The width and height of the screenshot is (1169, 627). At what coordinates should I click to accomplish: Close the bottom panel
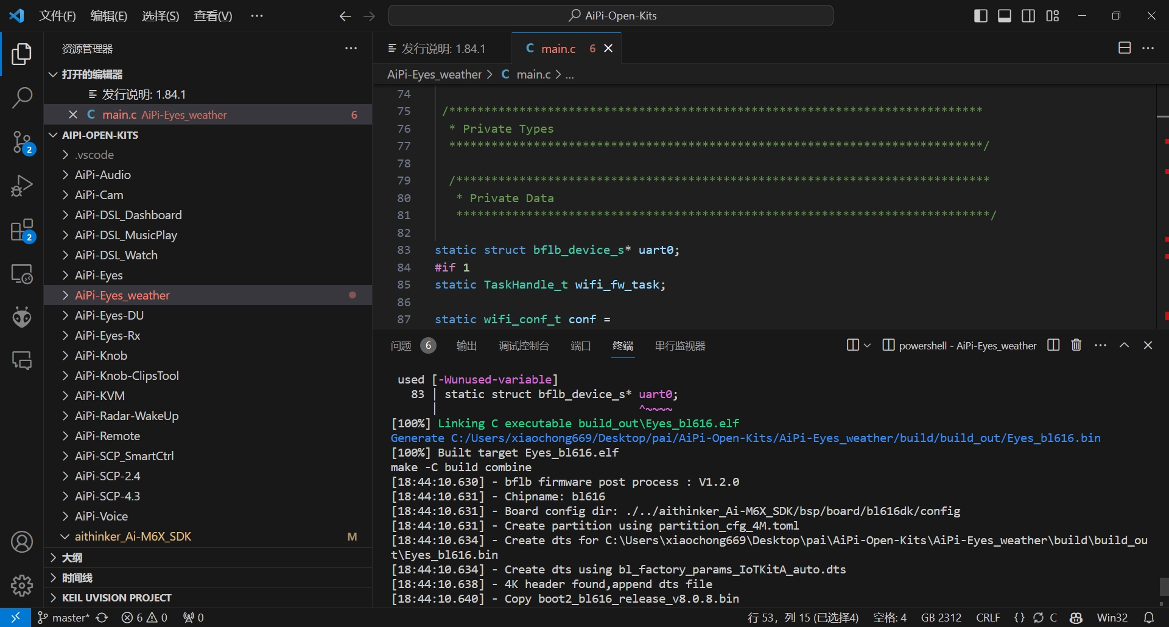[x=1148, y=345]
